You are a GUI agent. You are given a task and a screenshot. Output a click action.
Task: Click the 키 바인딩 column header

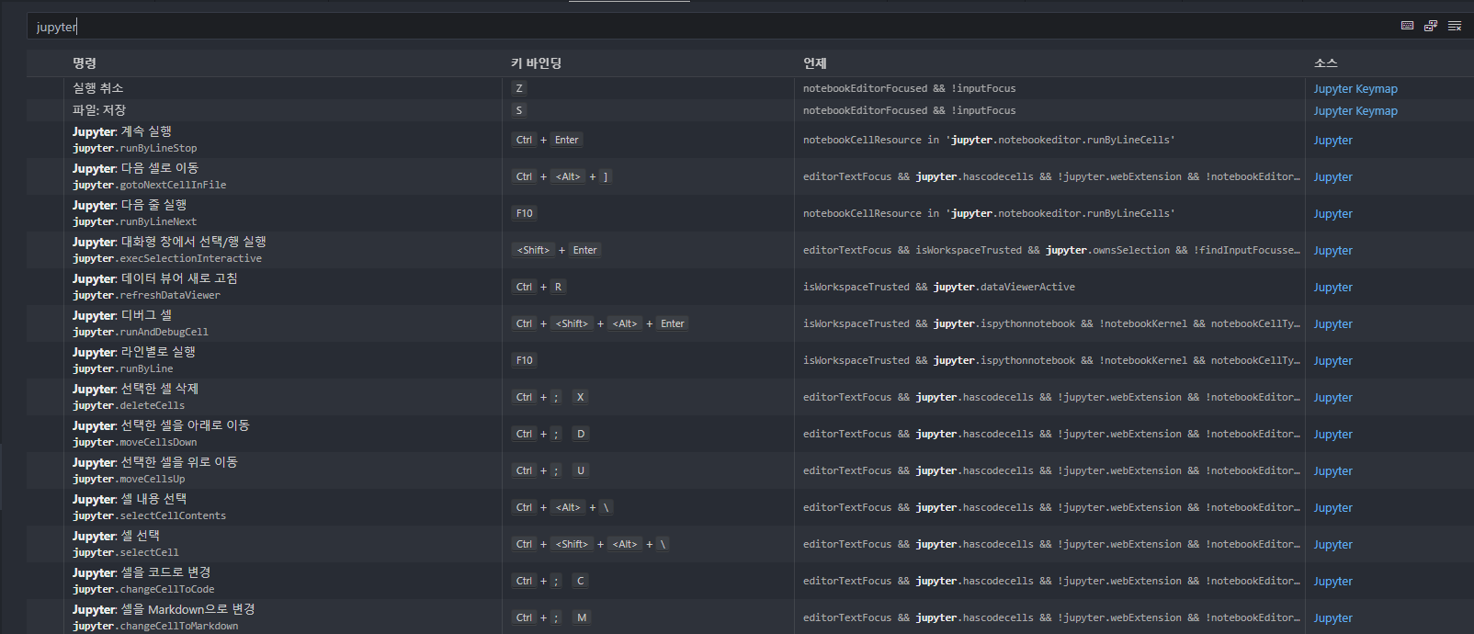tap(537, 63)
